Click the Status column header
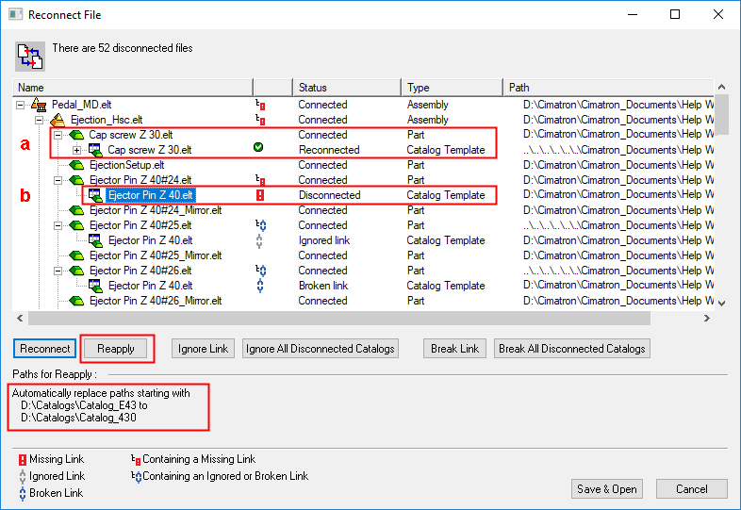This screenshot has width=741, height=510. point(347,88)
